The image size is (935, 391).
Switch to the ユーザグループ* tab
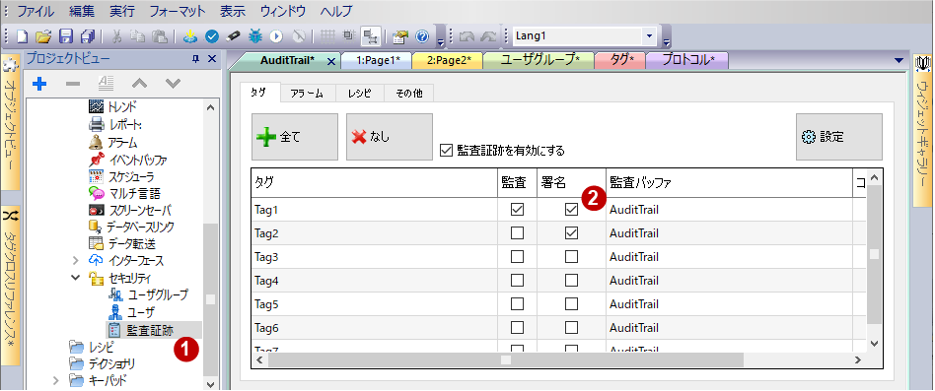click(540, 61)
